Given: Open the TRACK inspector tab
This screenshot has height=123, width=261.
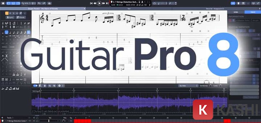Looking at the screenshot, I should click(x=253, y=12).
